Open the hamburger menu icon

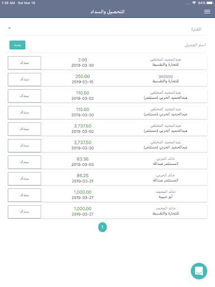[x=207, y=12]
